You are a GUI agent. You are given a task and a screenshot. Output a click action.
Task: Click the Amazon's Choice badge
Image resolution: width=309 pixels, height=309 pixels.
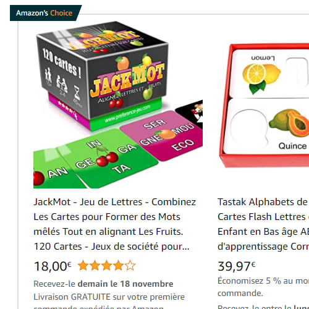[44, 13]
